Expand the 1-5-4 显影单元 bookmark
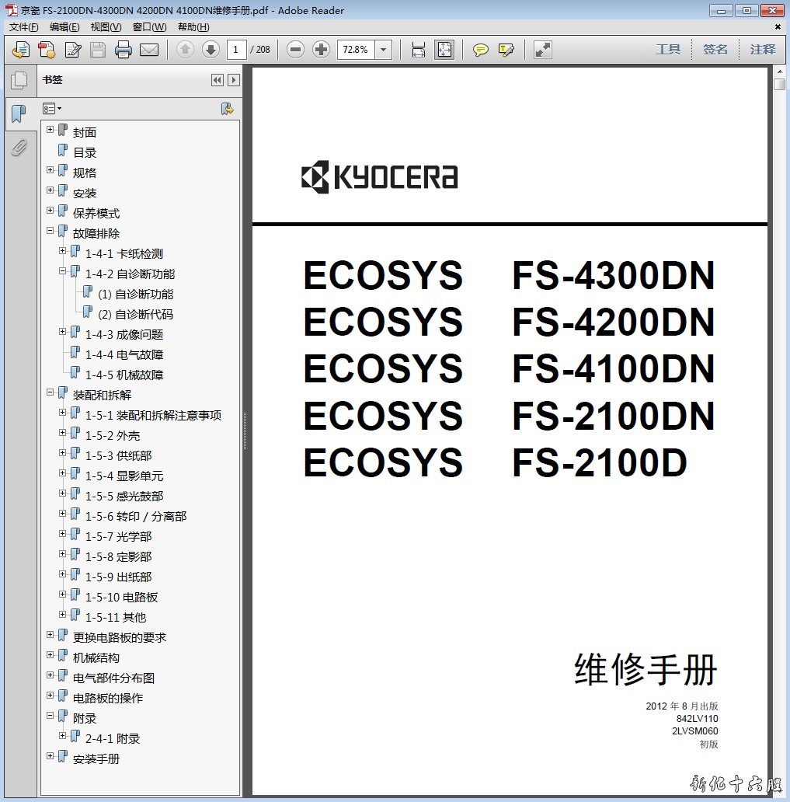 pos(63,473)
